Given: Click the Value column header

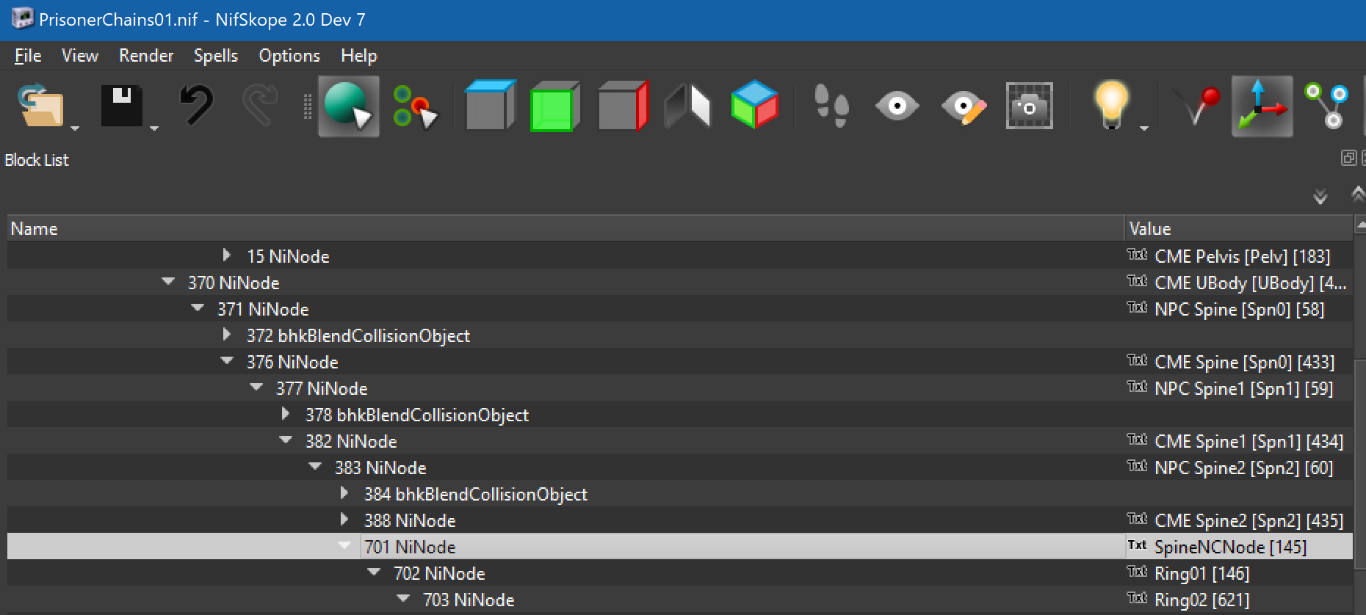Looking at the screenshot, I should [x=1238, y=228].
